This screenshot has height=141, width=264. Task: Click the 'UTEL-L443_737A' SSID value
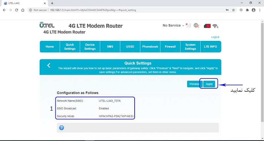pyautogui.click(x=110, y=101)
